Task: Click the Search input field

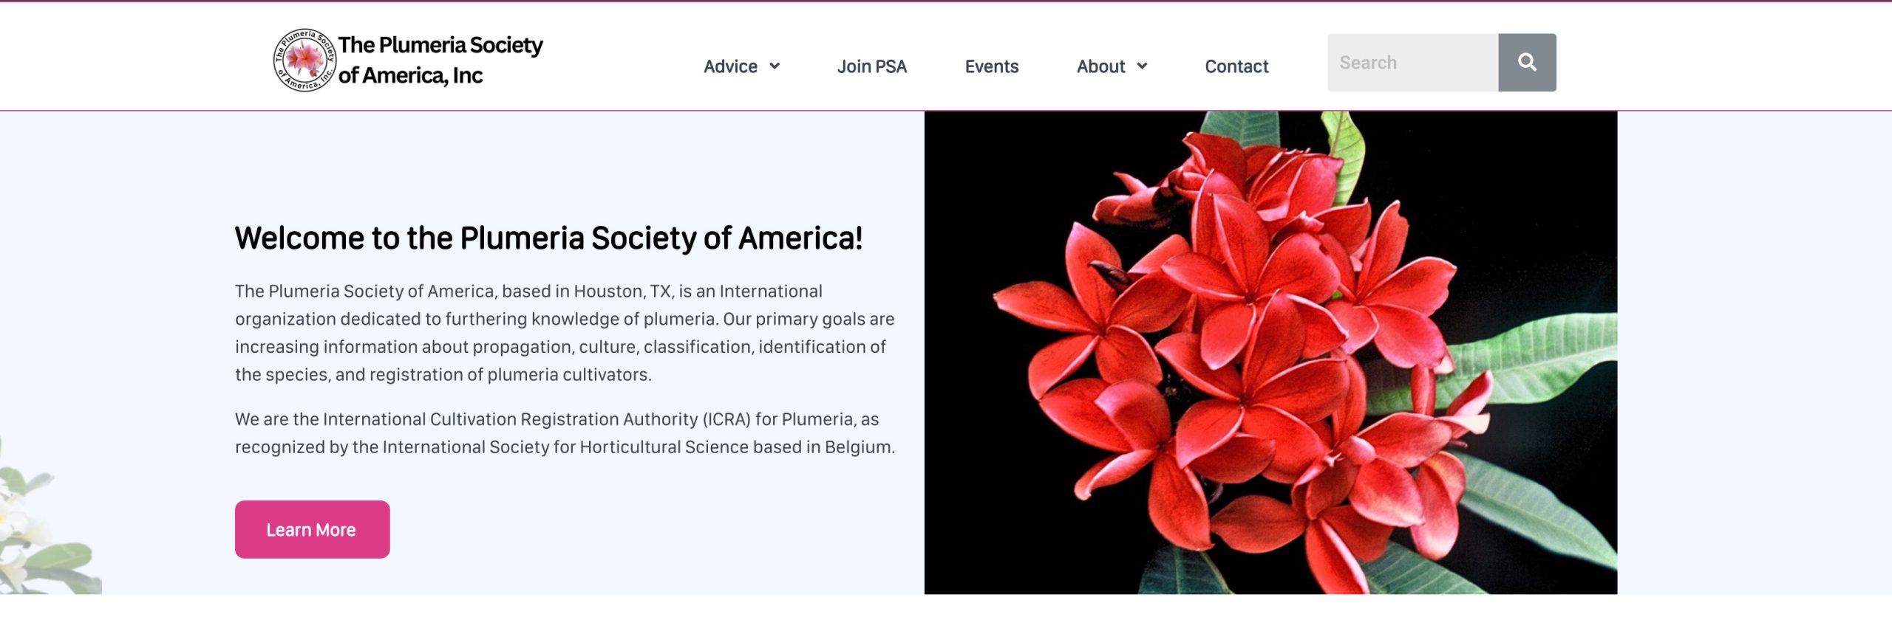Action: pos(1413,63)
